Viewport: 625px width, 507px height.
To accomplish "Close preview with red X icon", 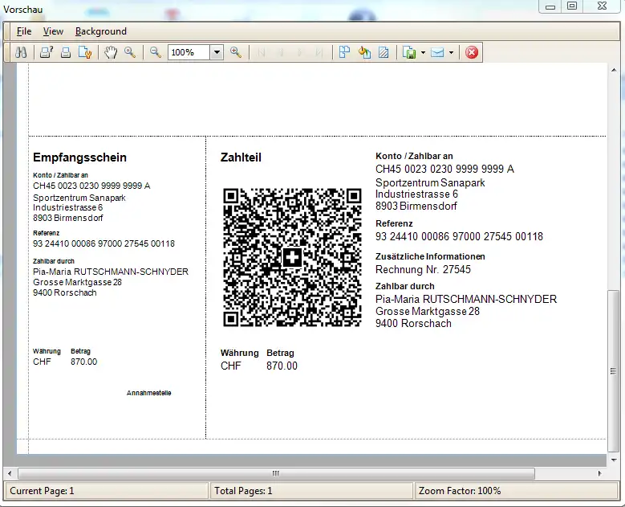I will click(472, 52).
